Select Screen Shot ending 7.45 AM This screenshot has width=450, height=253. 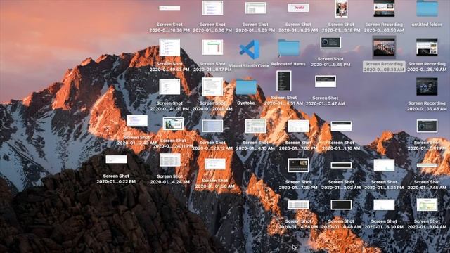(x=427, y=166)
